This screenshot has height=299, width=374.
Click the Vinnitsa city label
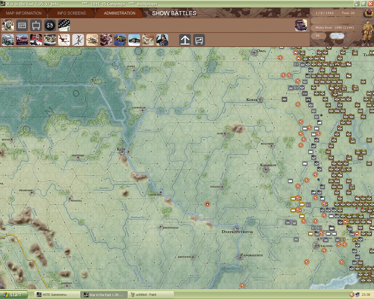click(76, 201)
